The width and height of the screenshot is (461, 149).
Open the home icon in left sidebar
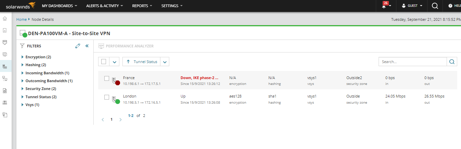coord(5,18)
